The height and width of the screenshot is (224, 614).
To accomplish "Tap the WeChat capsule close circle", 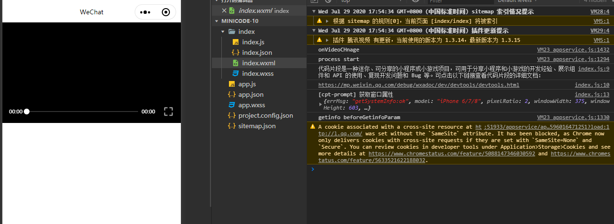I will pyautogui.click(x=166, y=12).
